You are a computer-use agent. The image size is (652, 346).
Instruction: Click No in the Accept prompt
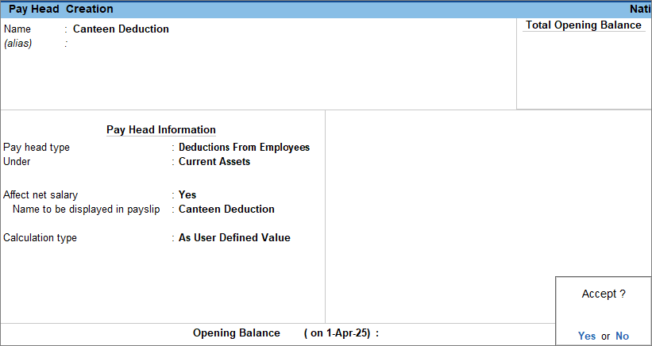click(622, 336)
